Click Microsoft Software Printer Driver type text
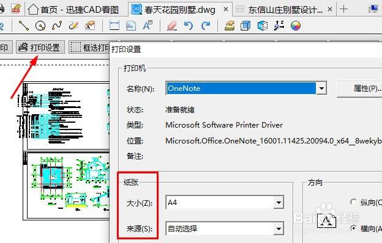Viewport: 382px width, 243px height. pos(224,125)
